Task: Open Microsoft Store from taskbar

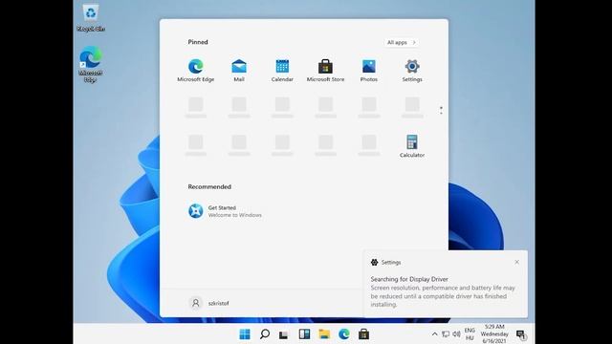Action: [x=363, y=334]
